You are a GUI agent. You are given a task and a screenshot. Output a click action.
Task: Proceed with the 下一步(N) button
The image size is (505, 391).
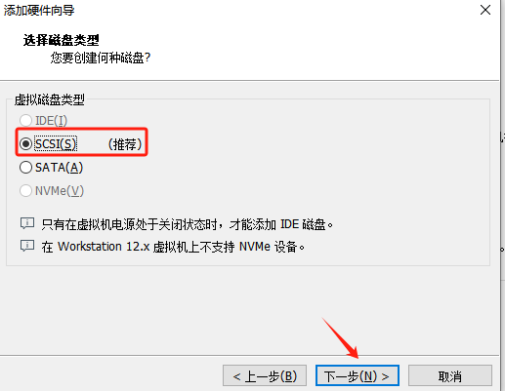click(358, 375)
